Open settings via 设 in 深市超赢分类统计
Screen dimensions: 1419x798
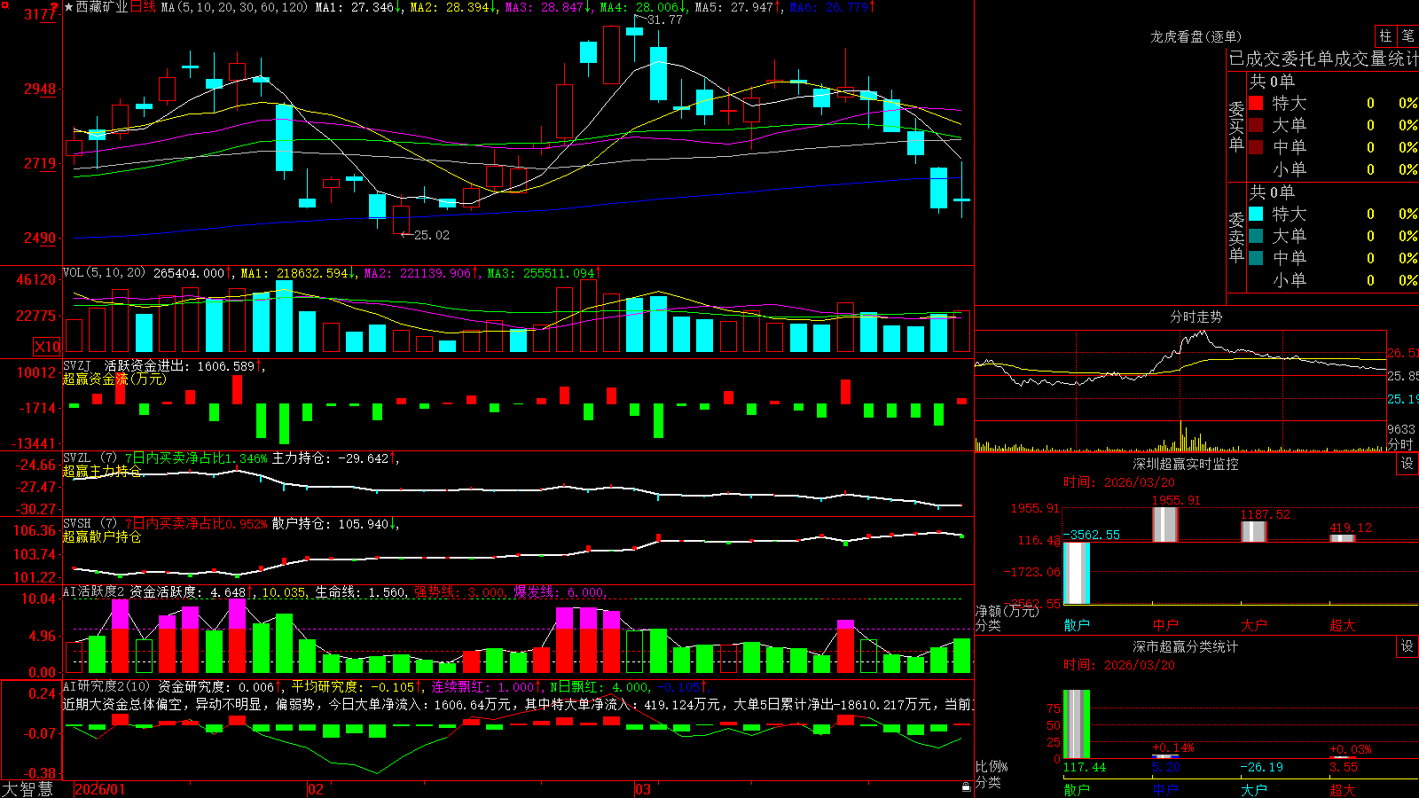click(x=1407, y=646)
